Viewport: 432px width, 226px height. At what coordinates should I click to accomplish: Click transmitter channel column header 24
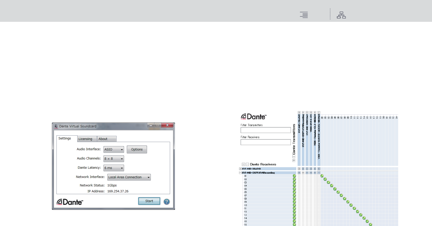pyautogui.click(x=397, y=117)
